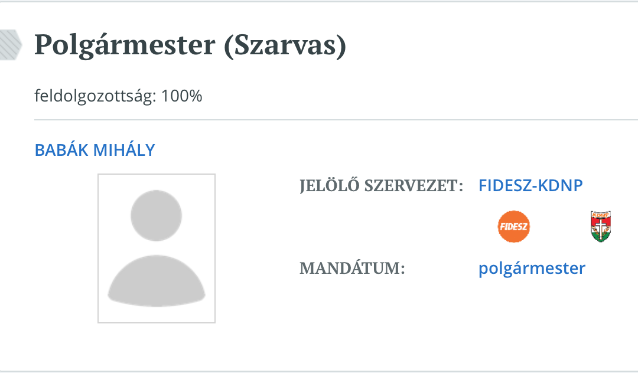Click the feldolgozottság: 100% progress text
Screen dimensions: 638x373
[x=118, y=96]
